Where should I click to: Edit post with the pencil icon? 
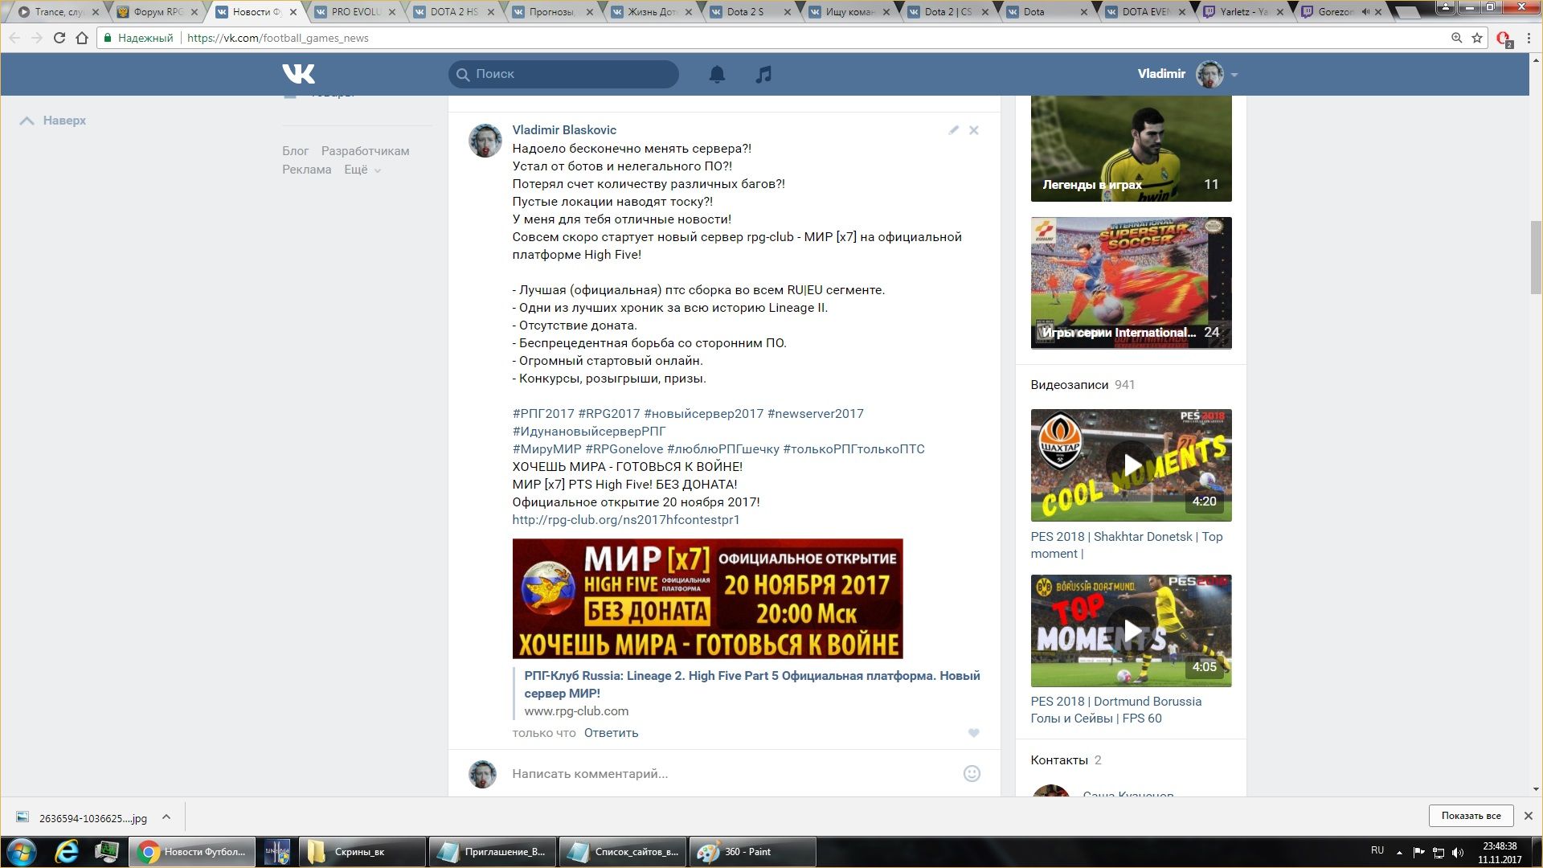[953, 130]
